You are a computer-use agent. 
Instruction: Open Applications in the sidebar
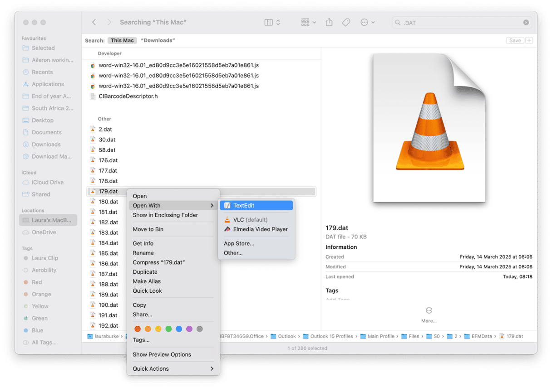(x=48, y=84)
